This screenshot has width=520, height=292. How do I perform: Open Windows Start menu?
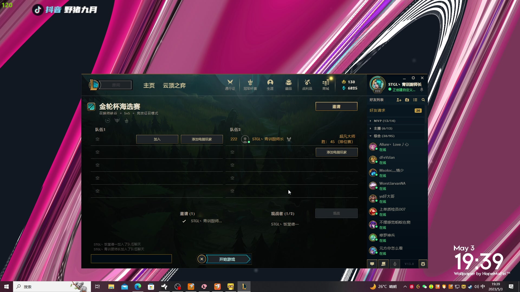[6, 287]
